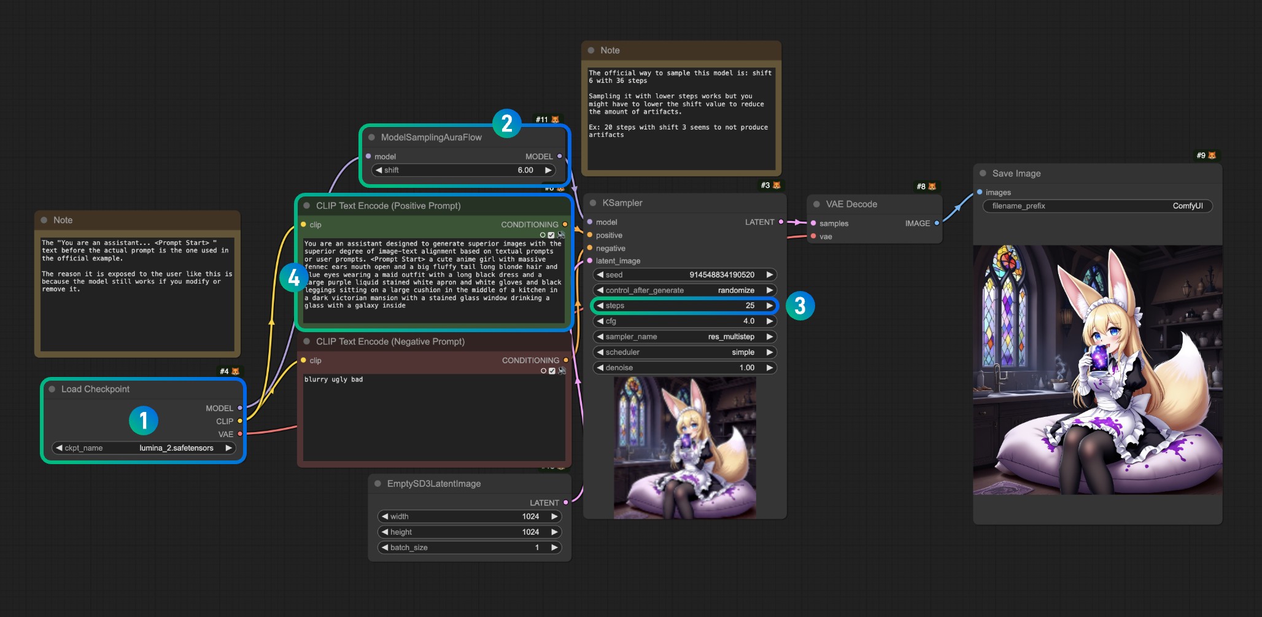Collapse the KSampler node via its title dot
The image size is (1262, 617).
click(593, 203)
